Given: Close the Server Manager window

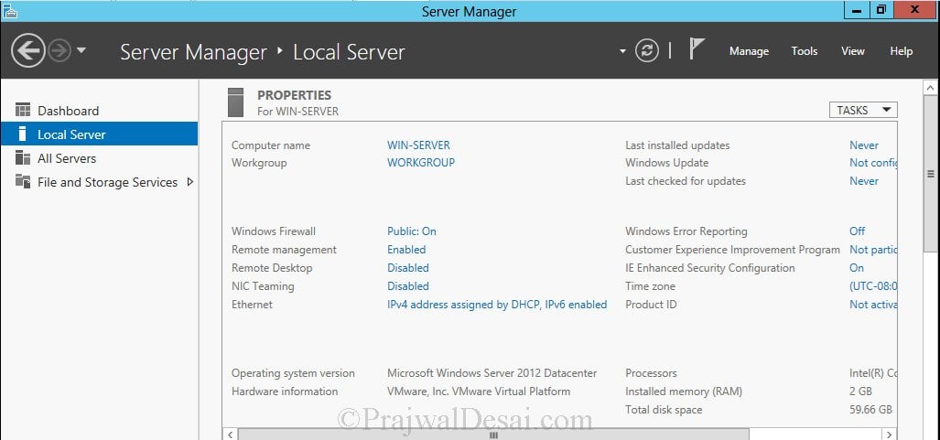Looking at the screenshot, I should tap(914, 9).
